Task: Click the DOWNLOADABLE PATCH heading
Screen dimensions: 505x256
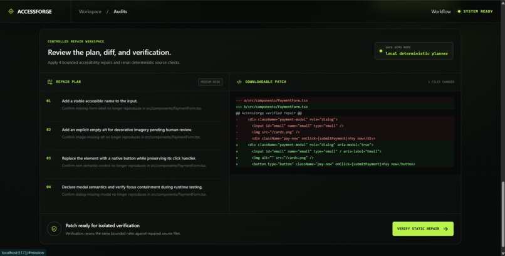Action: pos(266,82)
